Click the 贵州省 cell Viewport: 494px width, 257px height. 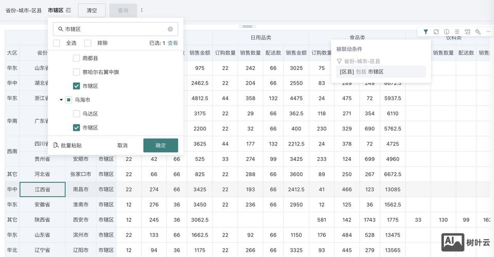[43, 159]
